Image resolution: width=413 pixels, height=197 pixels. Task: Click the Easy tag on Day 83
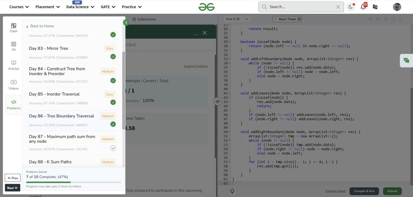pos(110,48)
